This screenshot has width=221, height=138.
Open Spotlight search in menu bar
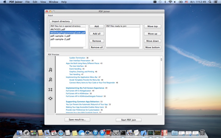click(x=210, y=2)
